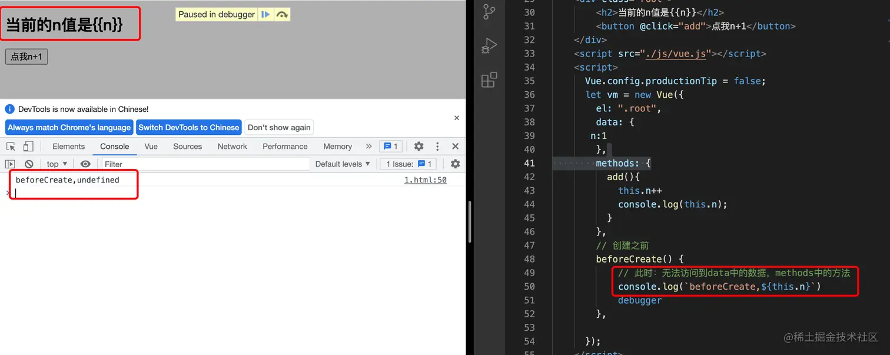Open Extensions icon in VS Code sidebar
890x355 pixels.
click(x=489, y=79)
